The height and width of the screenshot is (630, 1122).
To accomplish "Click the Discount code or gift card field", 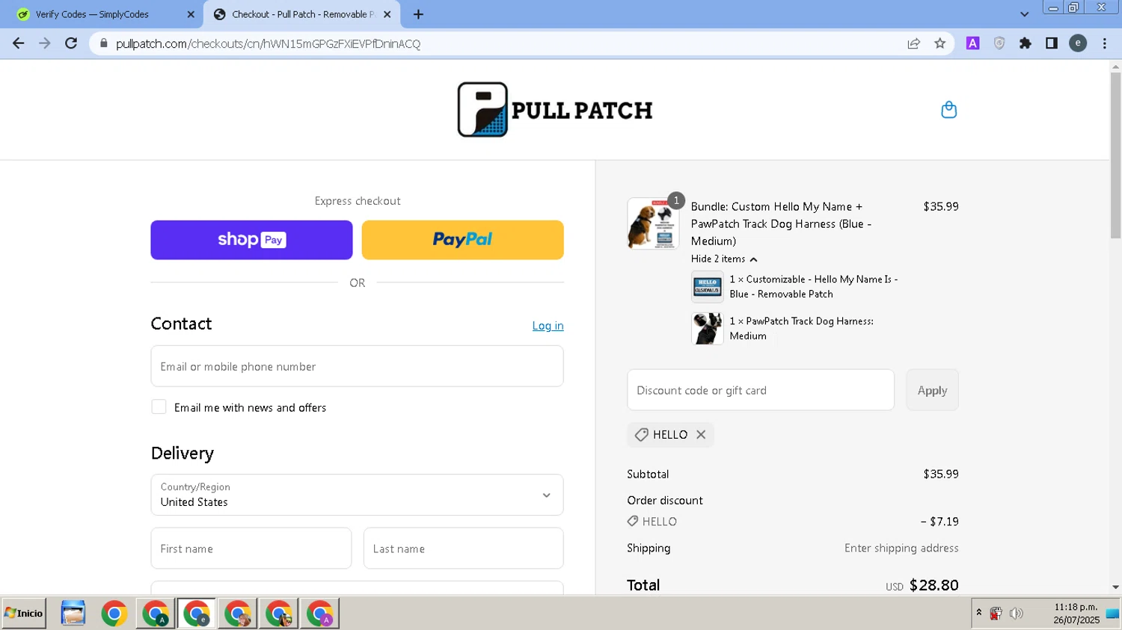I will 761,390.
